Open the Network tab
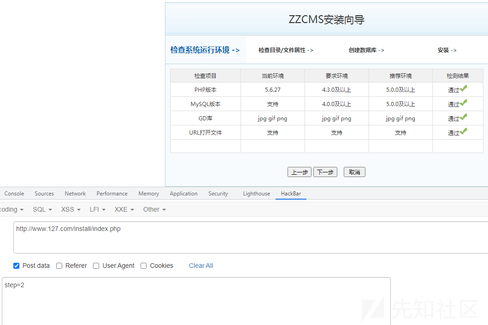This screenshot has width=488, height=325. (75, 194)
